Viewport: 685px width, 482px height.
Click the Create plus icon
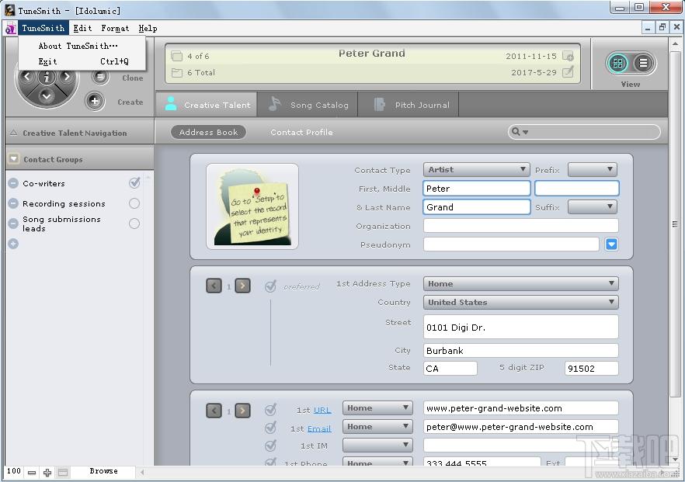95,101
